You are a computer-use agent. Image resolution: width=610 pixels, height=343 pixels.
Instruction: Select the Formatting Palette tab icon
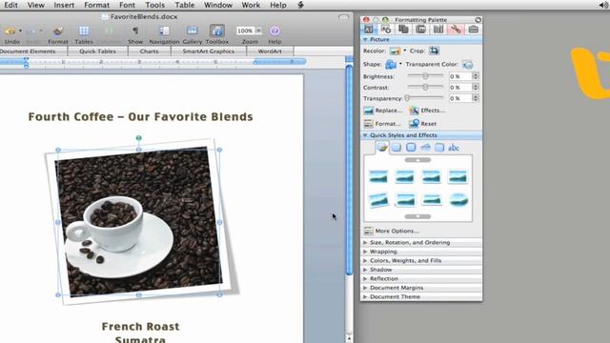point(369,30)
